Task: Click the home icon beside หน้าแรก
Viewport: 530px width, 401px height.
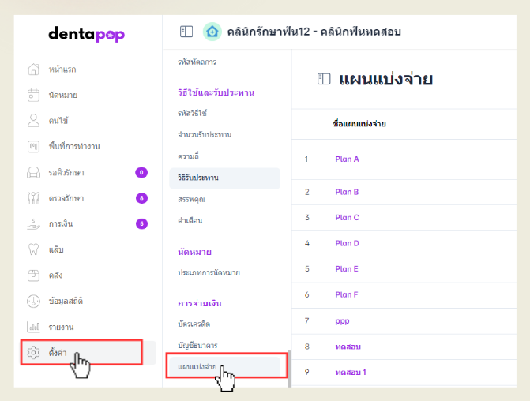Action: [x=33, y=69]
